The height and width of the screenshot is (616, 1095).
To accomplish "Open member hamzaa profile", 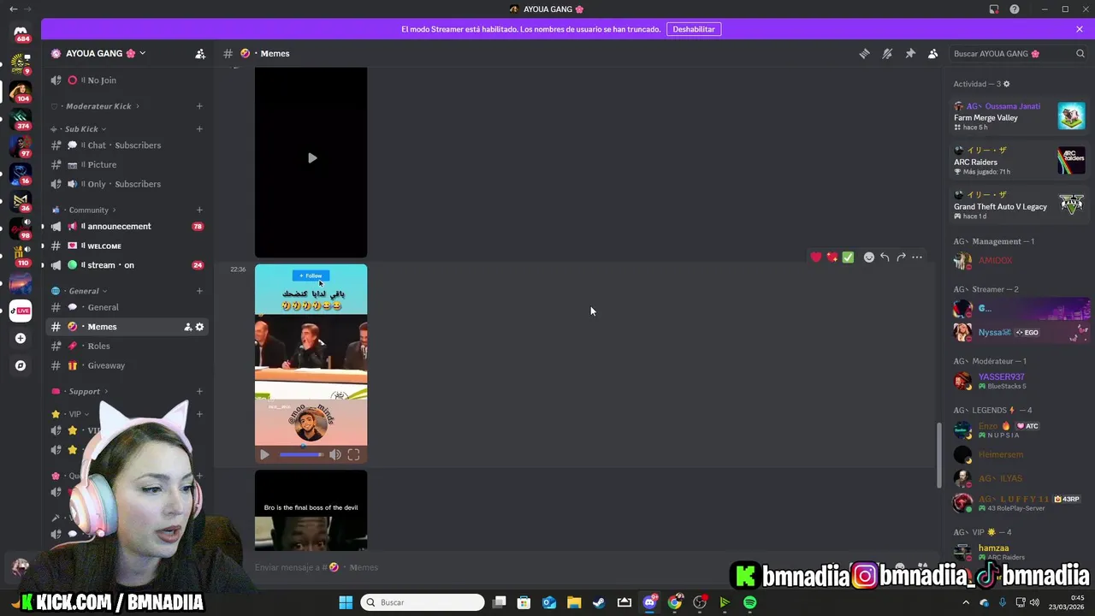I will [1020, 552].
